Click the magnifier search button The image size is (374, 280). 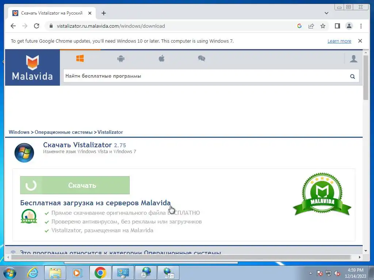[x=352, y=76]
